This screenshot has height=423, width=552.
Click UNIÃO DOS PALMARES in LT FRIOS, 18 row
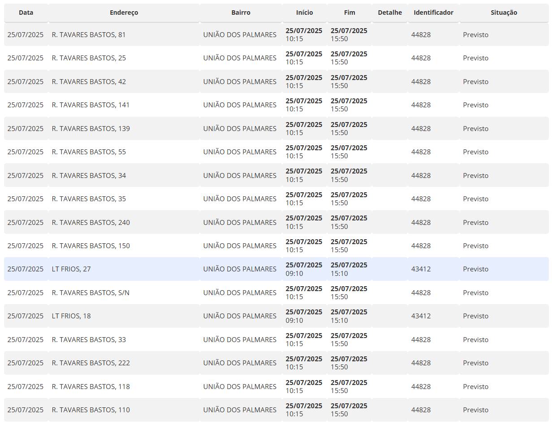tap(240, 316)
